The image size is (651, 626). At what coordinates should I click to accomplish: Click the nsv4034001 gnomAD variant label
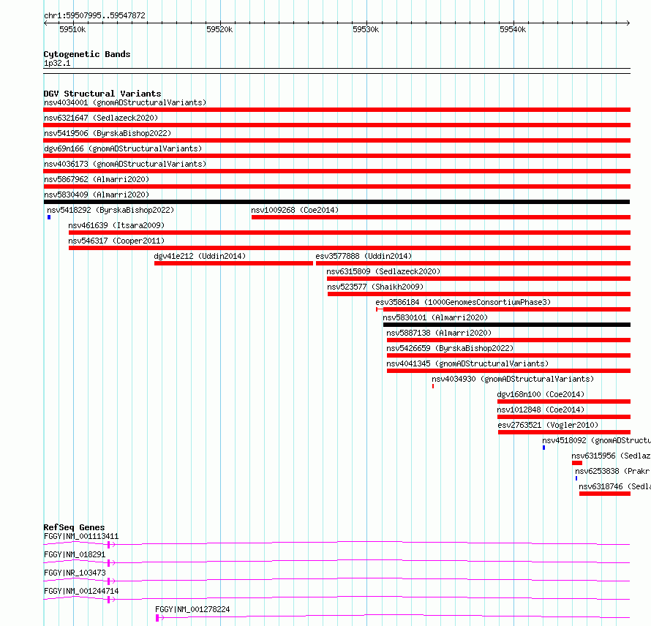coord(125,102)
